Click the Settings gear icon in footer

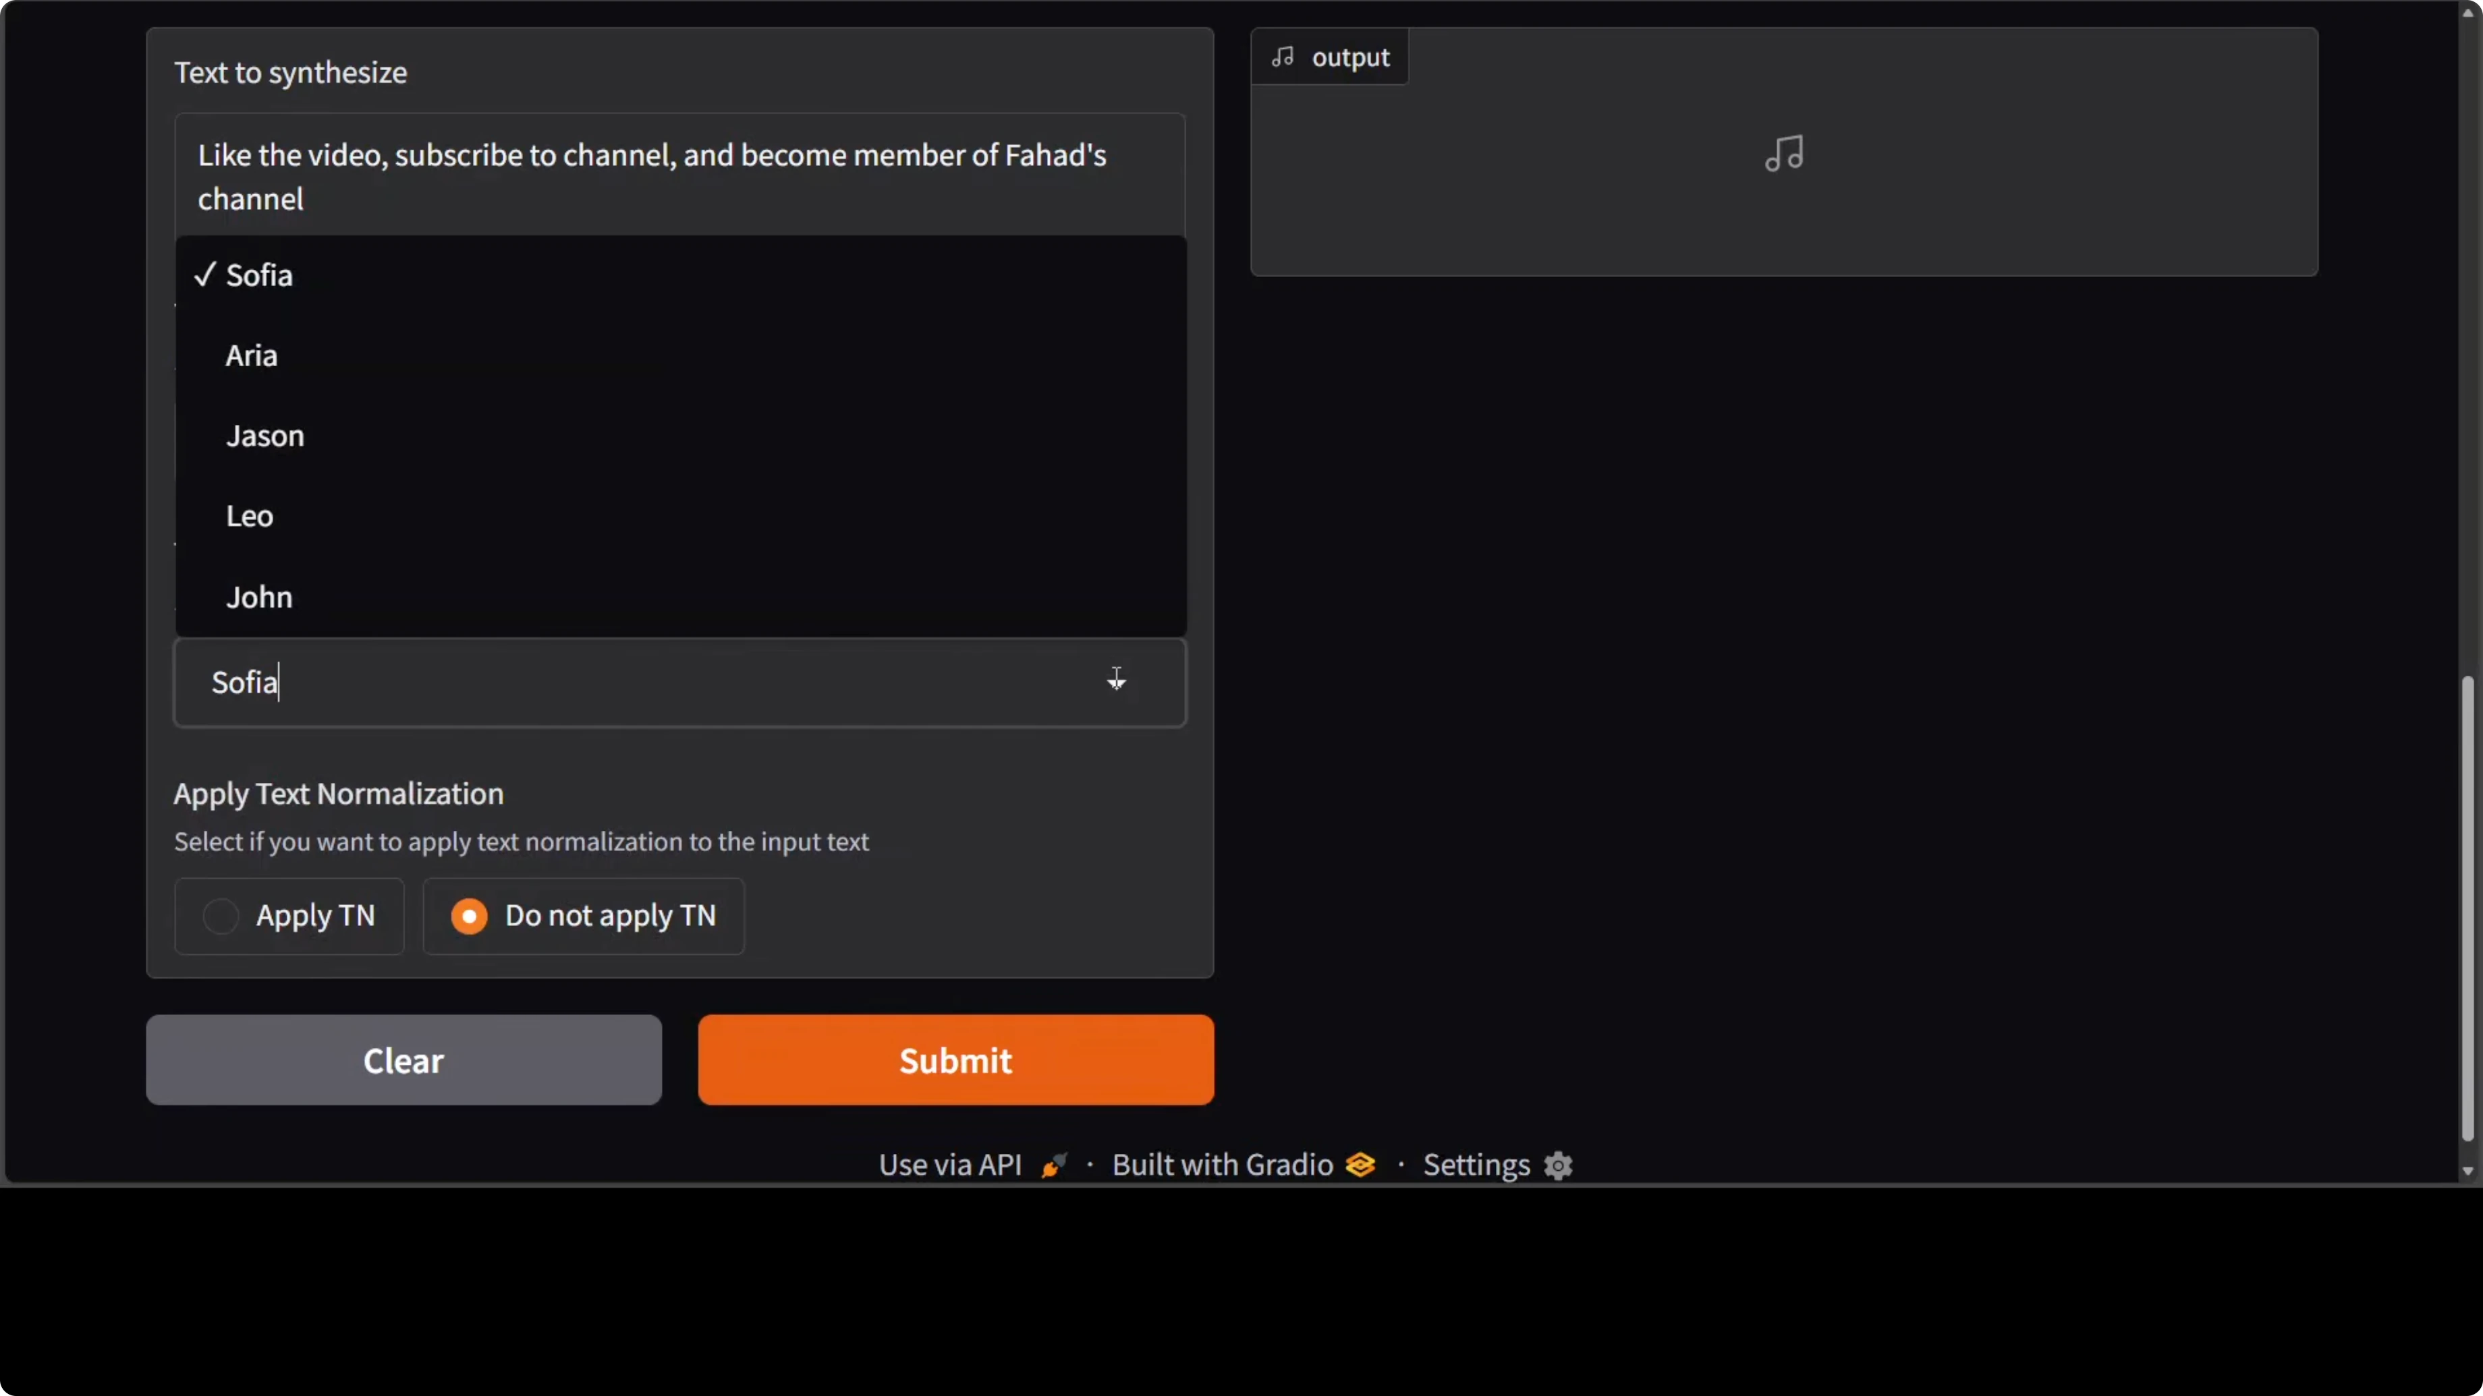pyautogui.click(x=1558, y=1166)
